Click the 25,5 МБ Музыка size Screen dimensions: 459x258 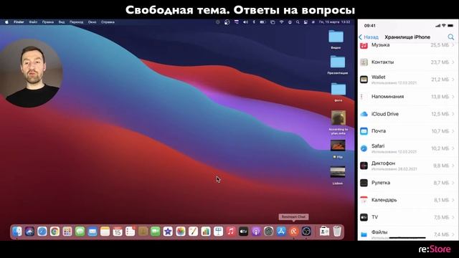pyautogui.click(x=440, y=45)
